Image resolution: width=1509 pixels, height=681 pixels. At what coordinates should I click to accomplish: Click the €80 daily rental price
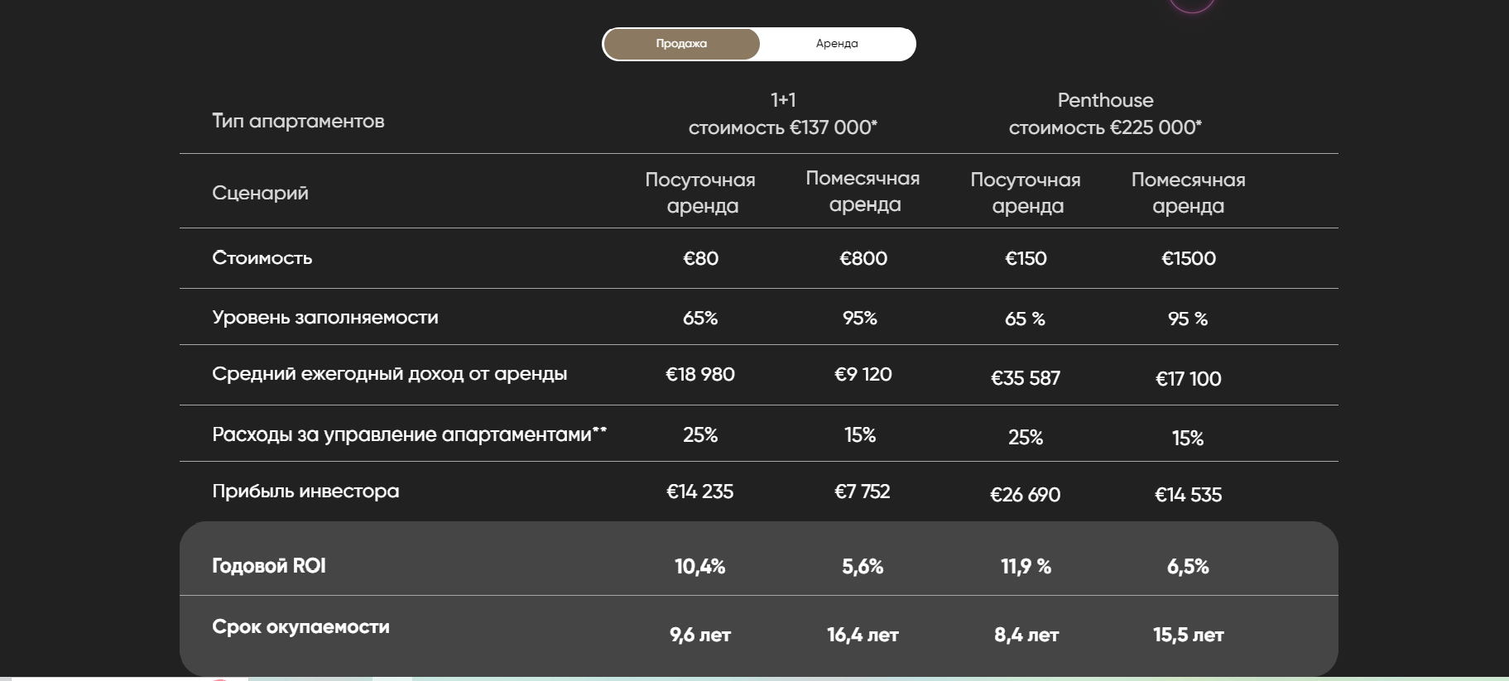click(x=700, y=258)
